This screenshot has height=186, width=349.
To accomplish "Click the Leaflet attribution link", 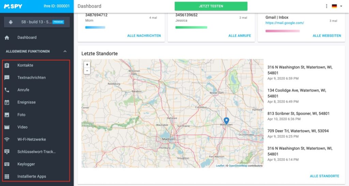I will coord(220,166).
